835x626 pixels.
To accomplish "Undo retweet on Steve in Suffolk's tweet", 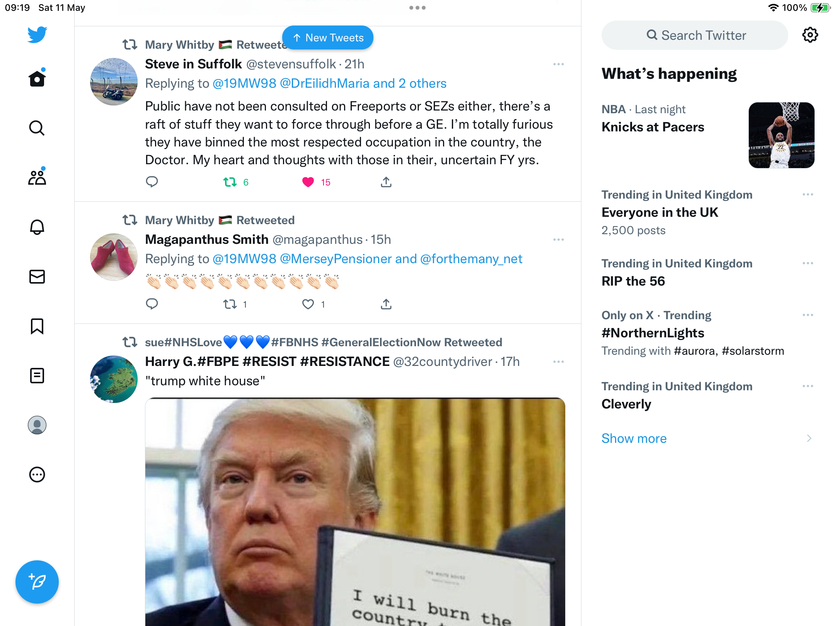I will (230, 182).
